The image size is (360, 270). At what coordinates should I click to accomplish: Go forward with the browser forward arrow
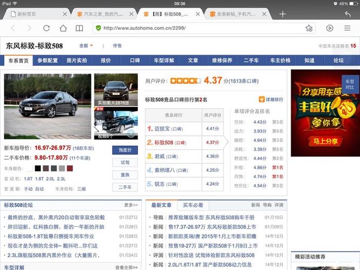tap(29, 28)
